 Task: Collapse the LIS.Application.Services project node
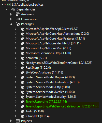2,5
